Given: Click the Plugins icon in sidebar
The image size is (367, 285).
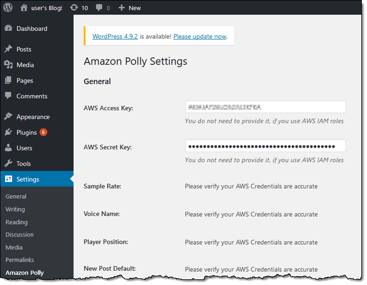Looking at the screenshot, I should (8, 133).
